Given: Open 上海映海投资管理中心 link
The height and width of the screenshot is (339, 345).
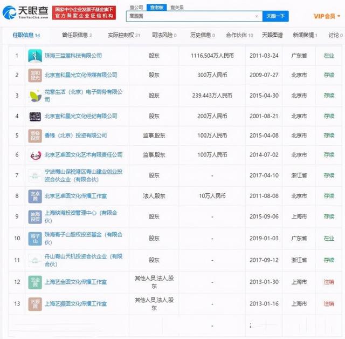Looking at the screenshot, I should (81, 216).
